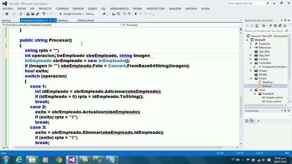Open Internet Explorer from the taskbar
Viewport: 292px width, 164px height.
pos(19,160)
